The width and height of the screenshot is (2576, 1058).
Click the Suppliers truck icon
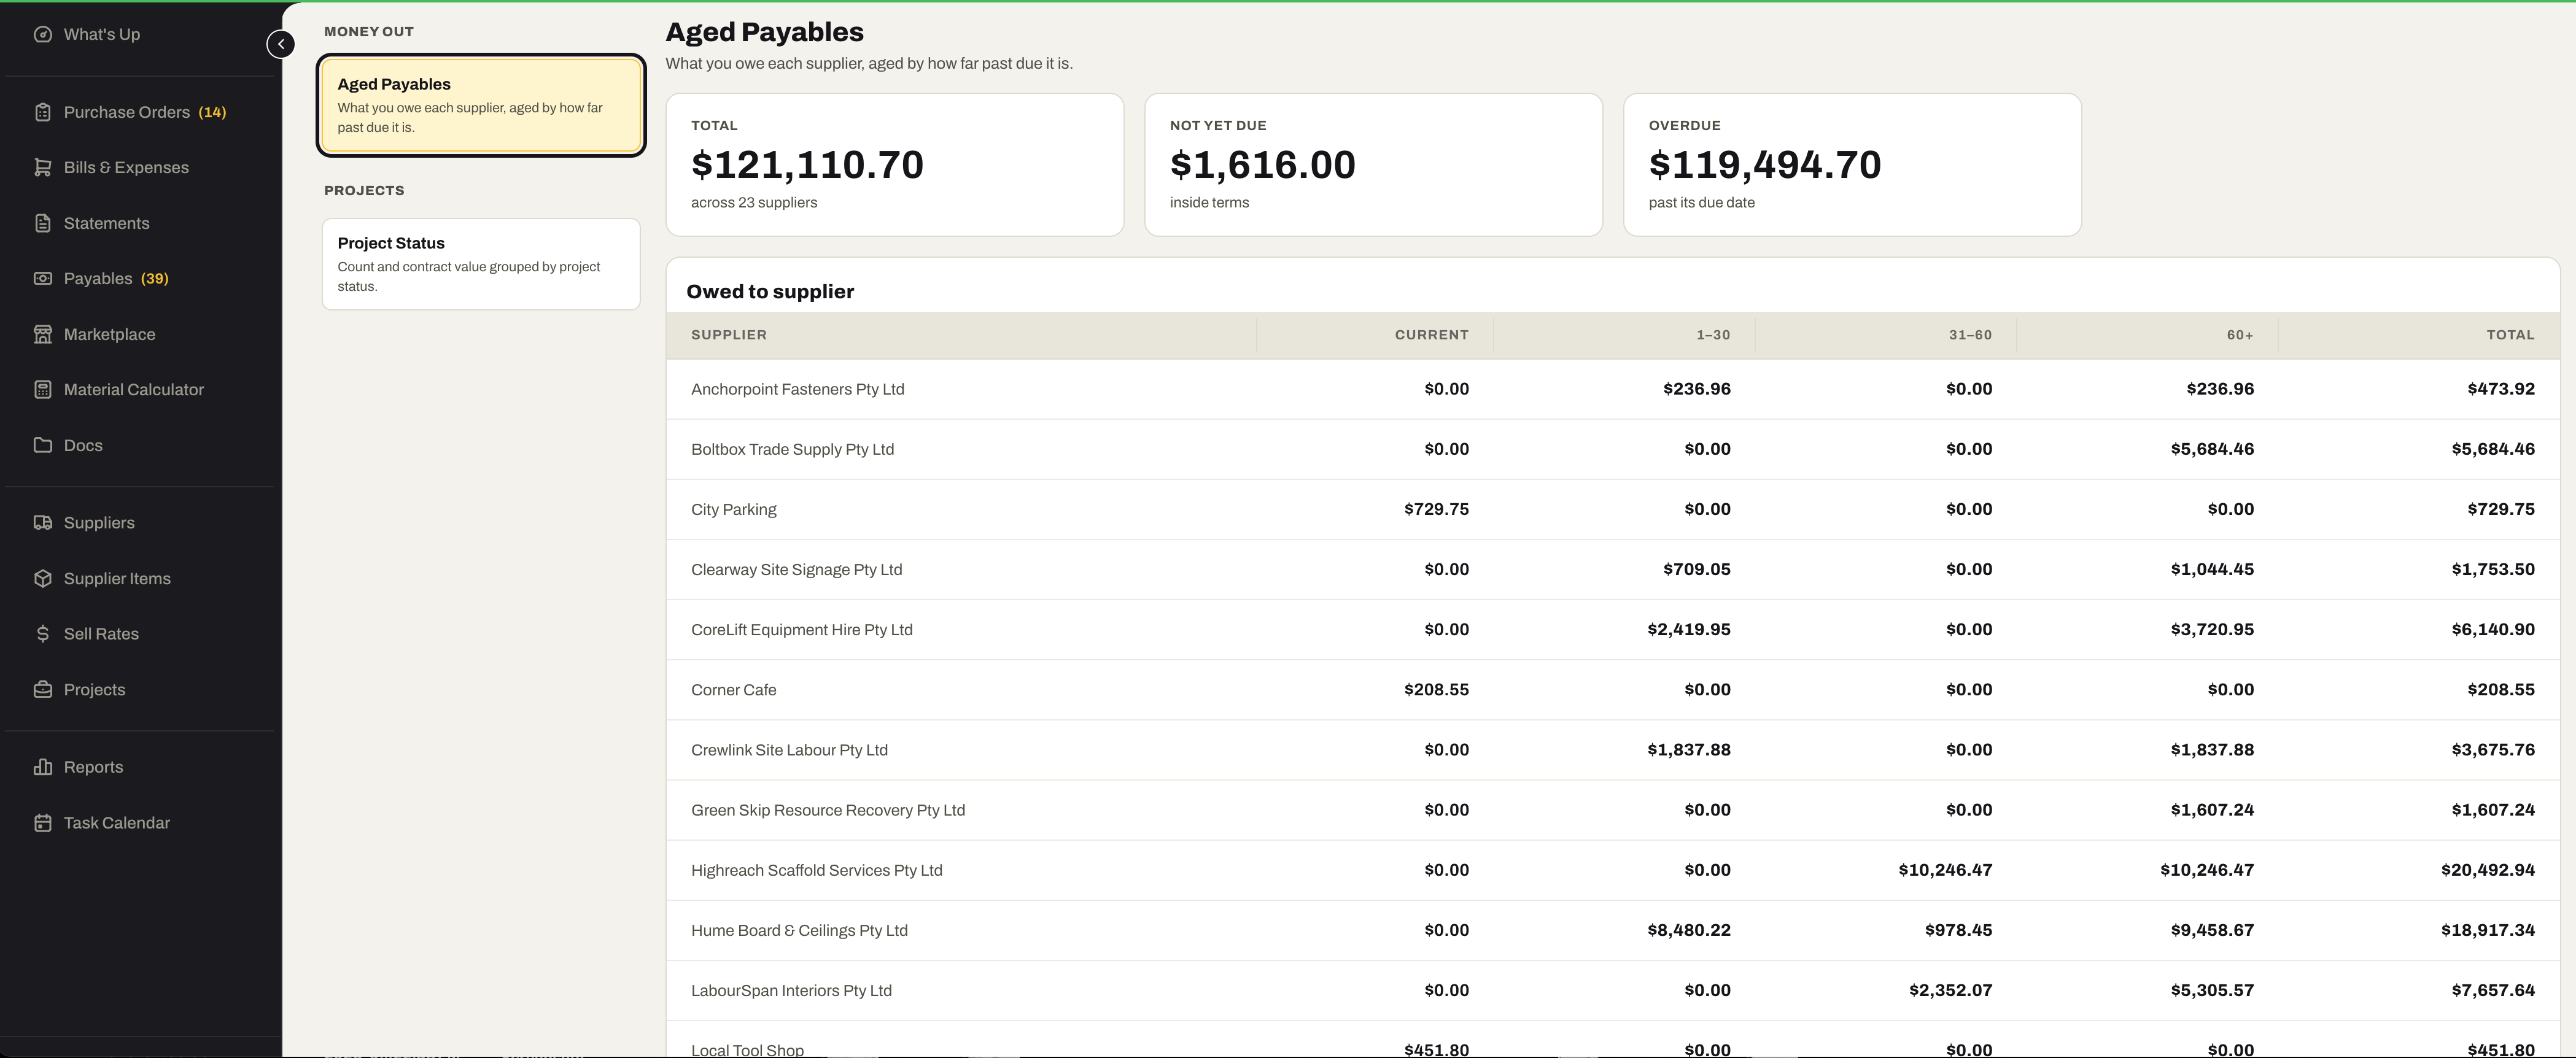(x=43, y=522)
